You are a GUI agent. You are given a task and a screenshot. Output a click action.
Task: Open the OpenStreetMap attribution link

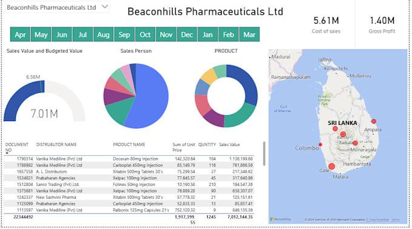pyautogui.click(x=378, y=220)
